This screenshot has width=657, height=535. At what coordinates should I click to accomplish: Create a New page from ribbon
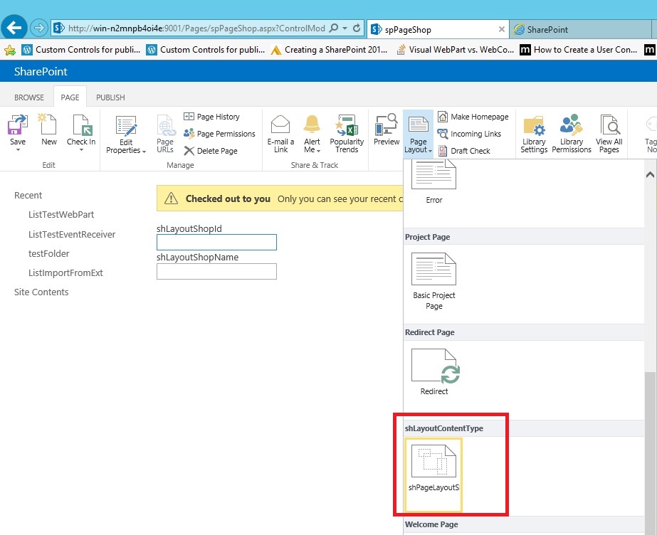48,129
